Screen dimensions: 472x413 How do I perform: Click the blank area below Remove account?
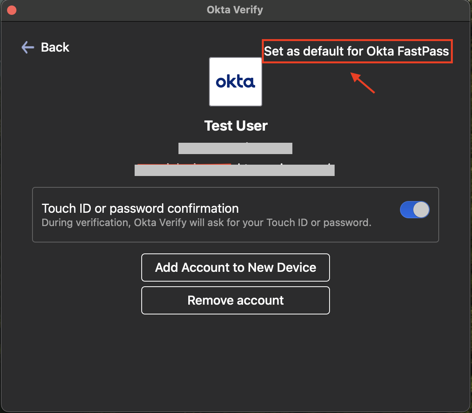point(236,360)
